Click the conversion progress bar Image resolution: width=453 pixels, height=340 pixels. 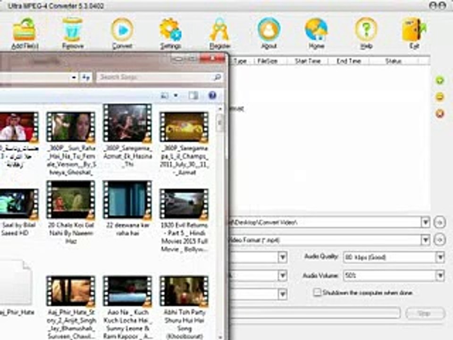point(314,313)
